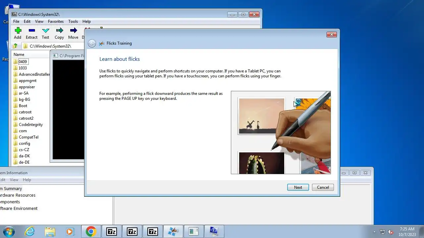
Task: Select the catroot folder
Action: pos(25,112)
